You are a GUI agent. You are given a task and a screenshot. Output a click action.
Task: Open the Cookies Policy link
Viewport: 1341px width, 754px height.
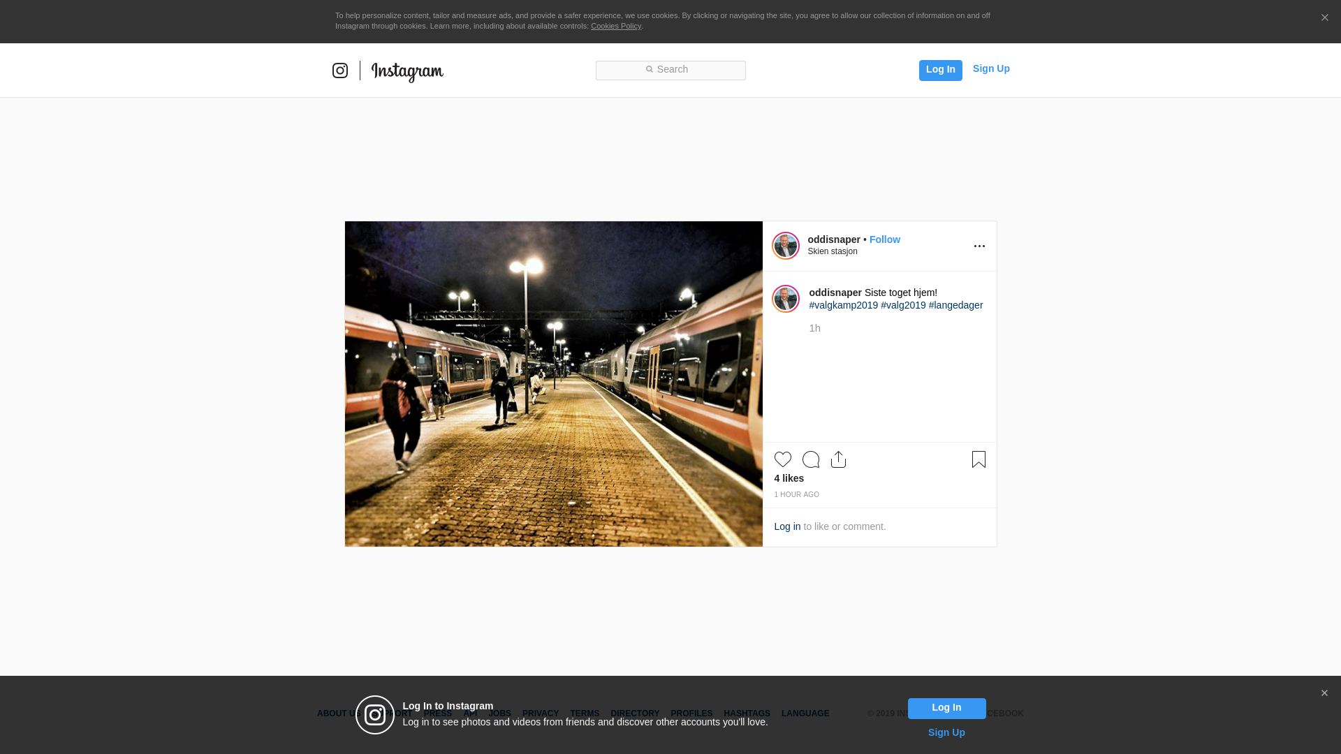(616, 26)
